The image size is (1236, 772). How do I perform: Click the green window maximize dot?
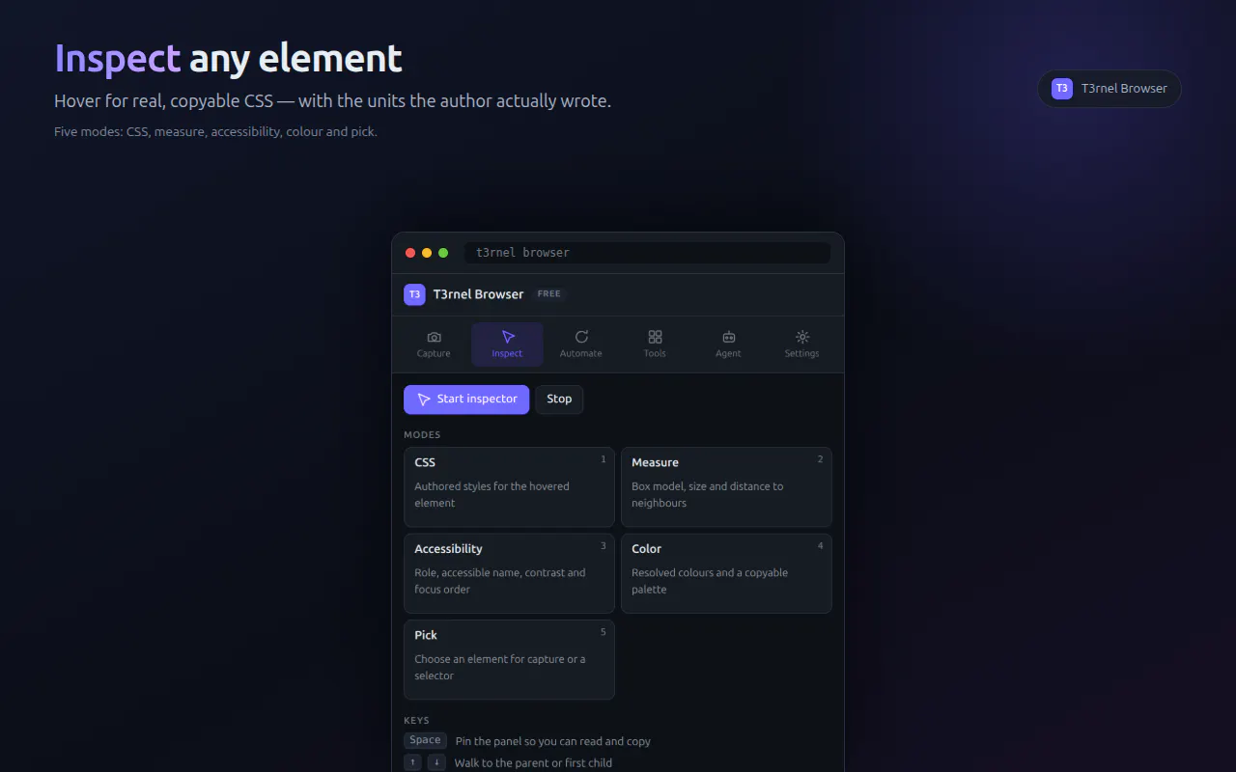tap(443, 253)
